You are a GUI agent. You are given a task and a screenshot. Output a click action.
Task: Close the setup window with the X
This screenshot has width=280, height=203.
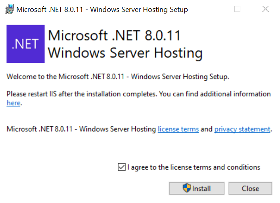point(265,9)
